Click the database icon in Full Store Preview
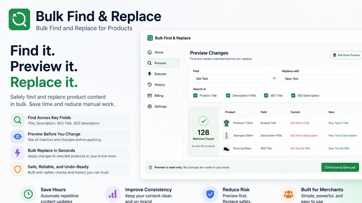 click(334, 55)
